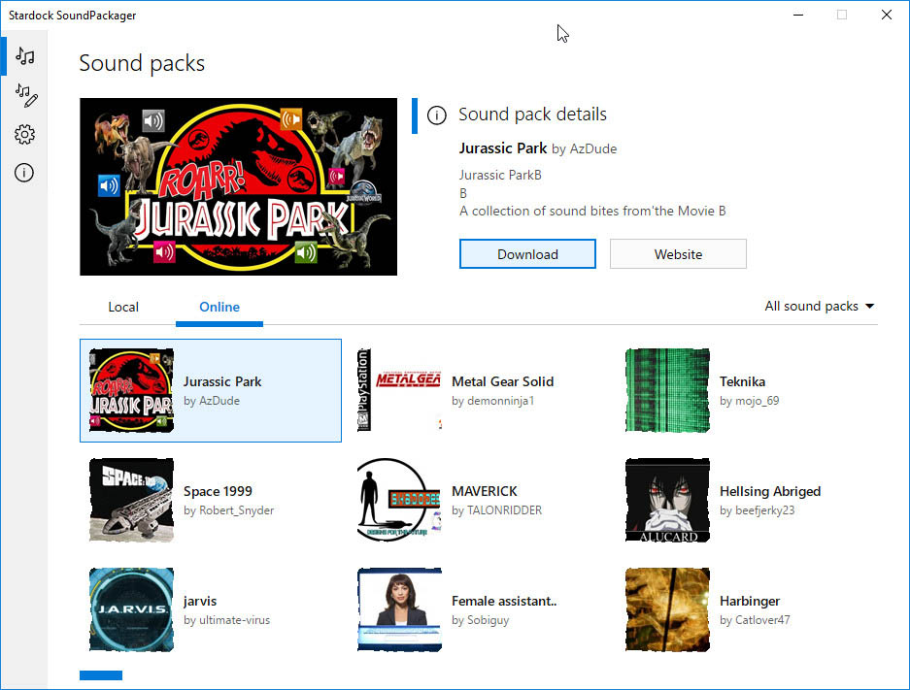Viewport: 910px width, 690px height.
Task: Download the Jurassic Park sound pack
Action: tap(527, 254)
